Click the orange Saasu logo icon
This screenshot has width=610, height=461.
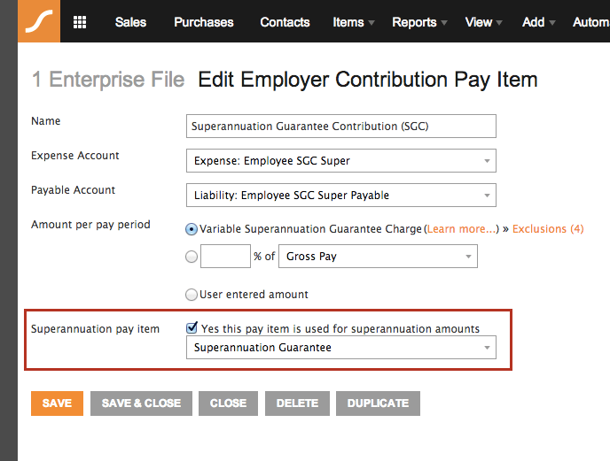[x=39, y=22]
